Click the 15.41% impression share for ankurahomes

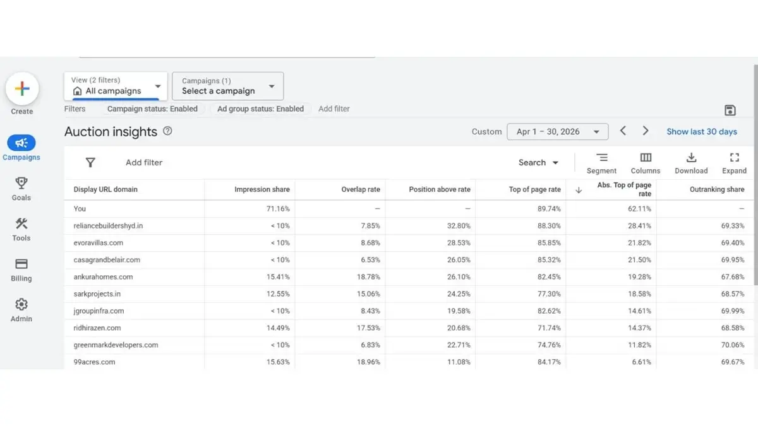279,276
